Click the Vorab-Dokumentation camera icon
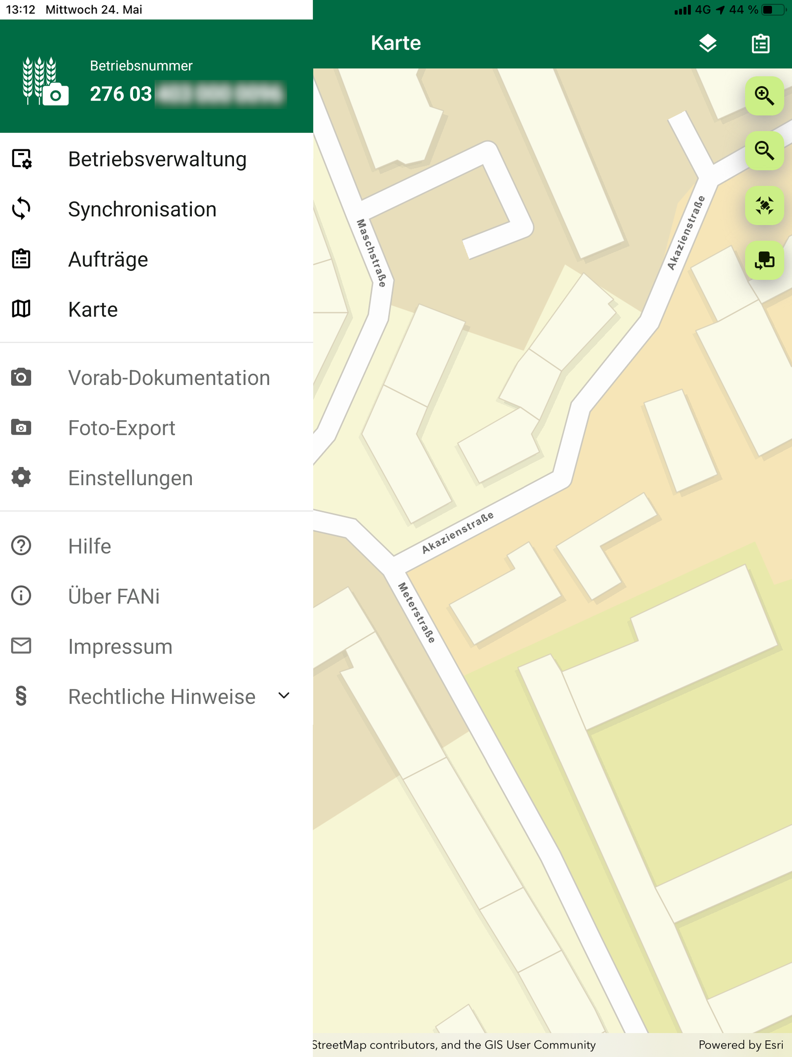Image resolution: width=792 pixels, height=1057 pixels. coord(22,377)
